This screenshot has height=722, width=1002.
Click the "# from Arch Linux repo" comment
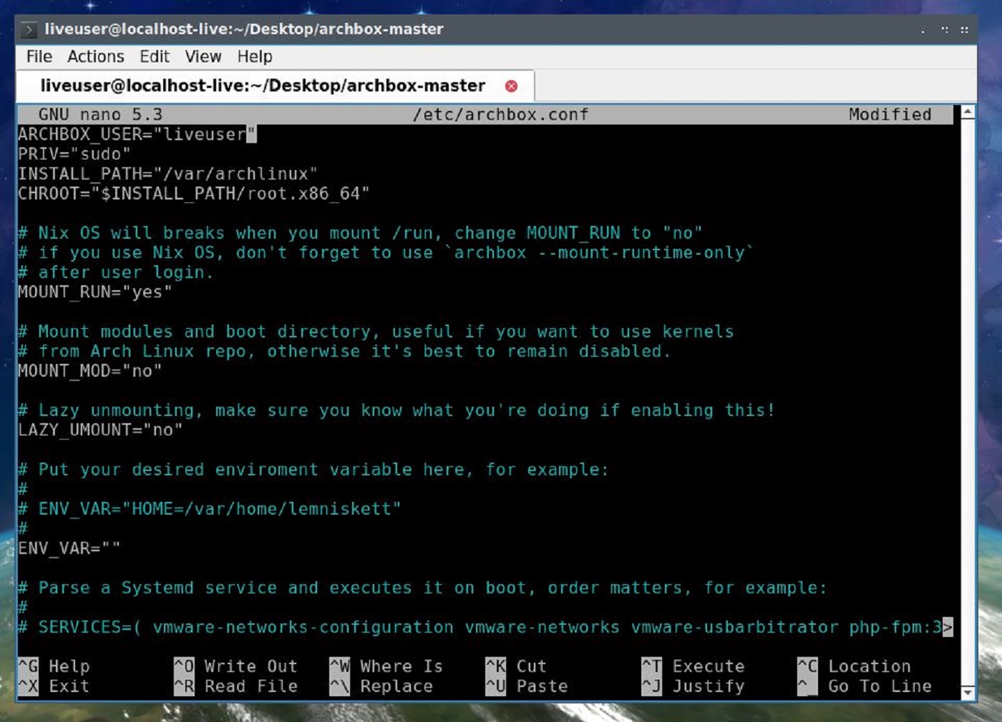[344, 351]
